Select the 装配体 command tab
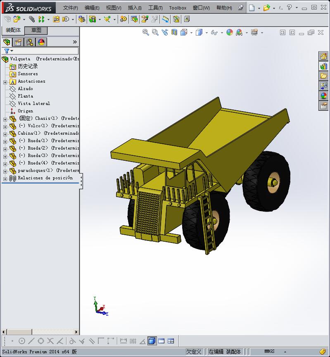 [x=13, y=30]
